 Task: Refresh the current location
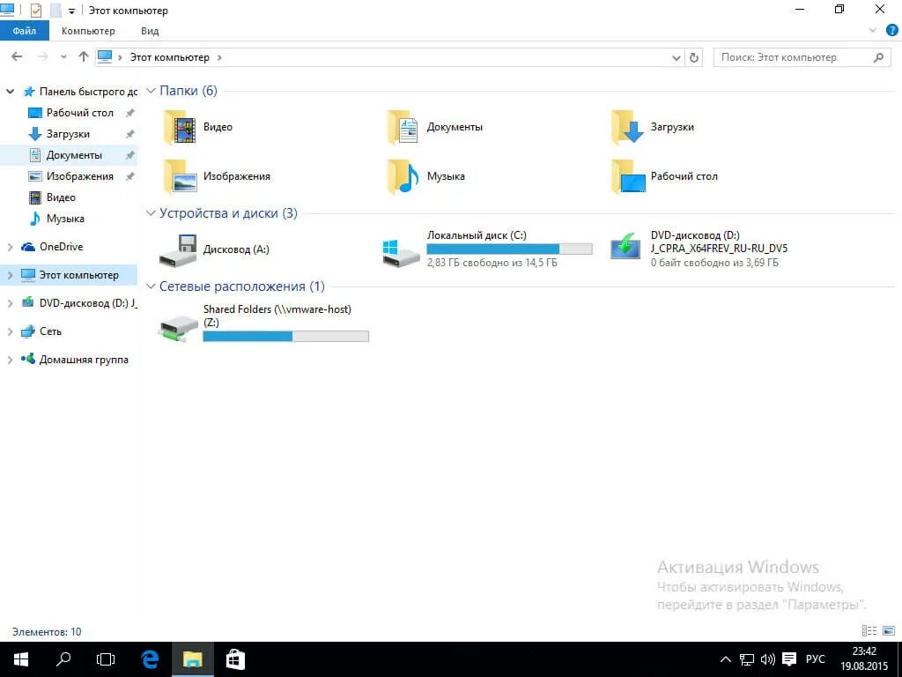click(x=694, y=57)
